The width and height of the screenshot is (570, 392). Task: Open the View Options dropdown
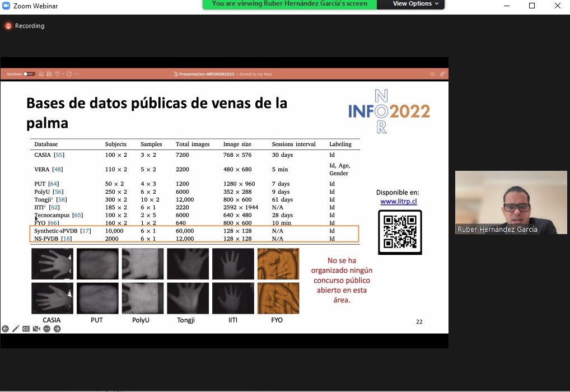[x=414, y=4]
